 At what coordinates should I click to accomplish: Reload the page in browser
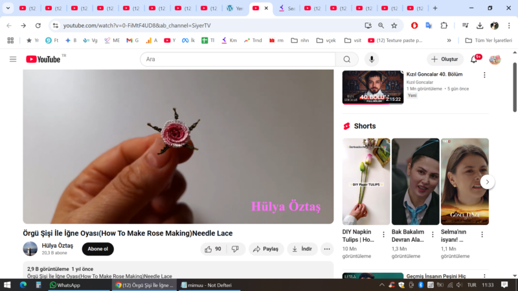coord(38,25)
